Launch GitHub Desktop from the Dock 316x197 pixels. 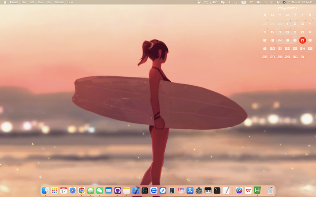tap(118, 190)
